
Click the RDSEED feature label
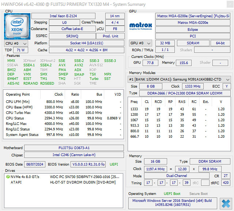pyautogui.click(x=47, y=84)
